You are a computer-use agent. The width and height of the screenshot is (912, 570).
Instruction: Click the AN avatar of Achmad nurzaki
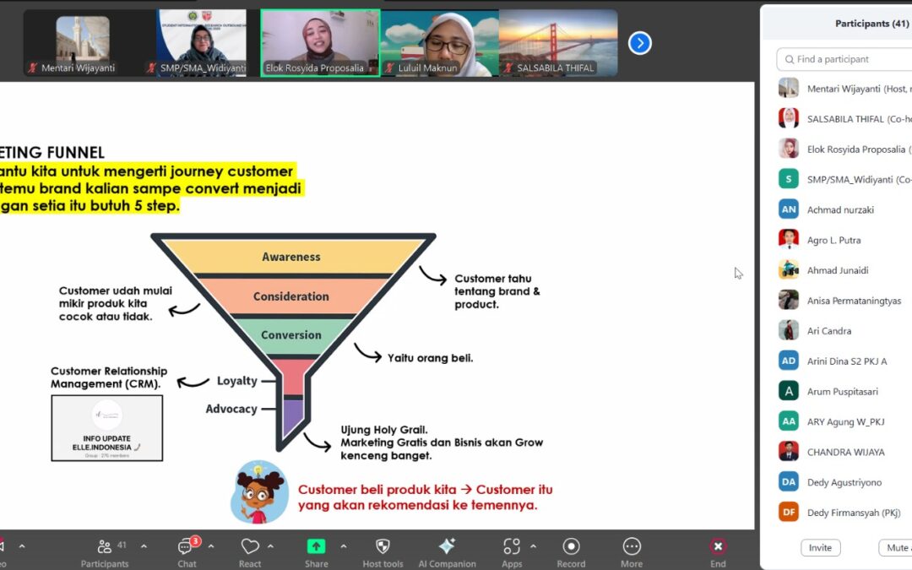click(x=789, y=209)
